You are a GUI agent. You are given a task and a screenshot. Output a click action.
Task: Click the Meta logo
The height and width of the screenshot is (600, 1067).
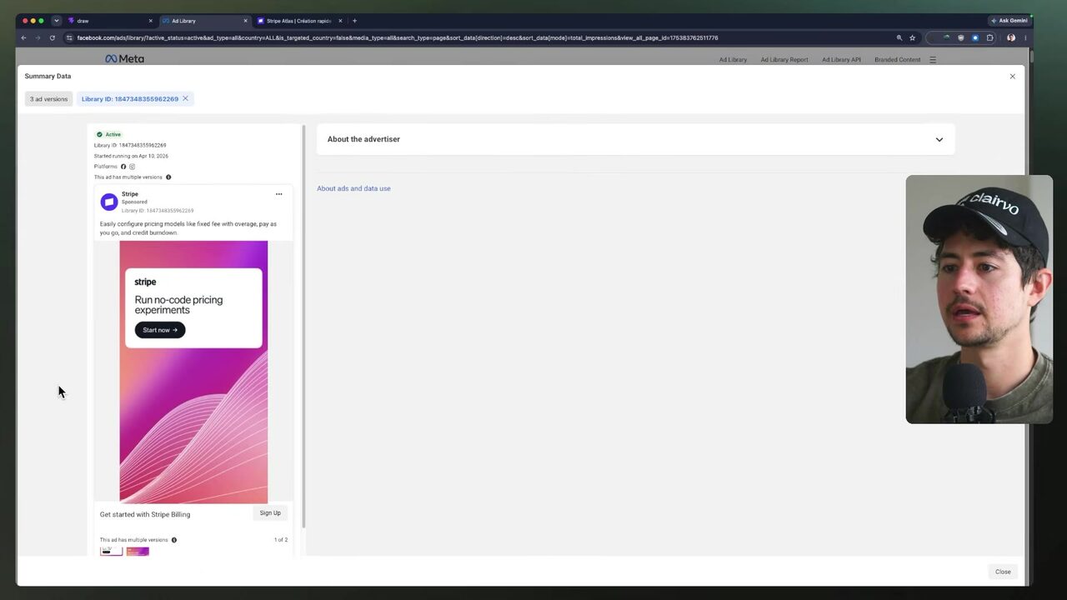click(x=124, y=59)
